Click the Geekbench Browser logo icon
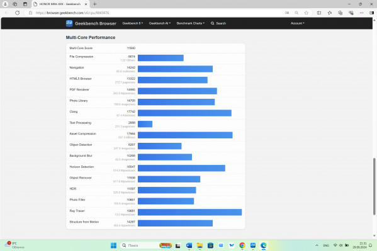The height and width of the screenshot is (251, 377). click(x=69, y=23)
